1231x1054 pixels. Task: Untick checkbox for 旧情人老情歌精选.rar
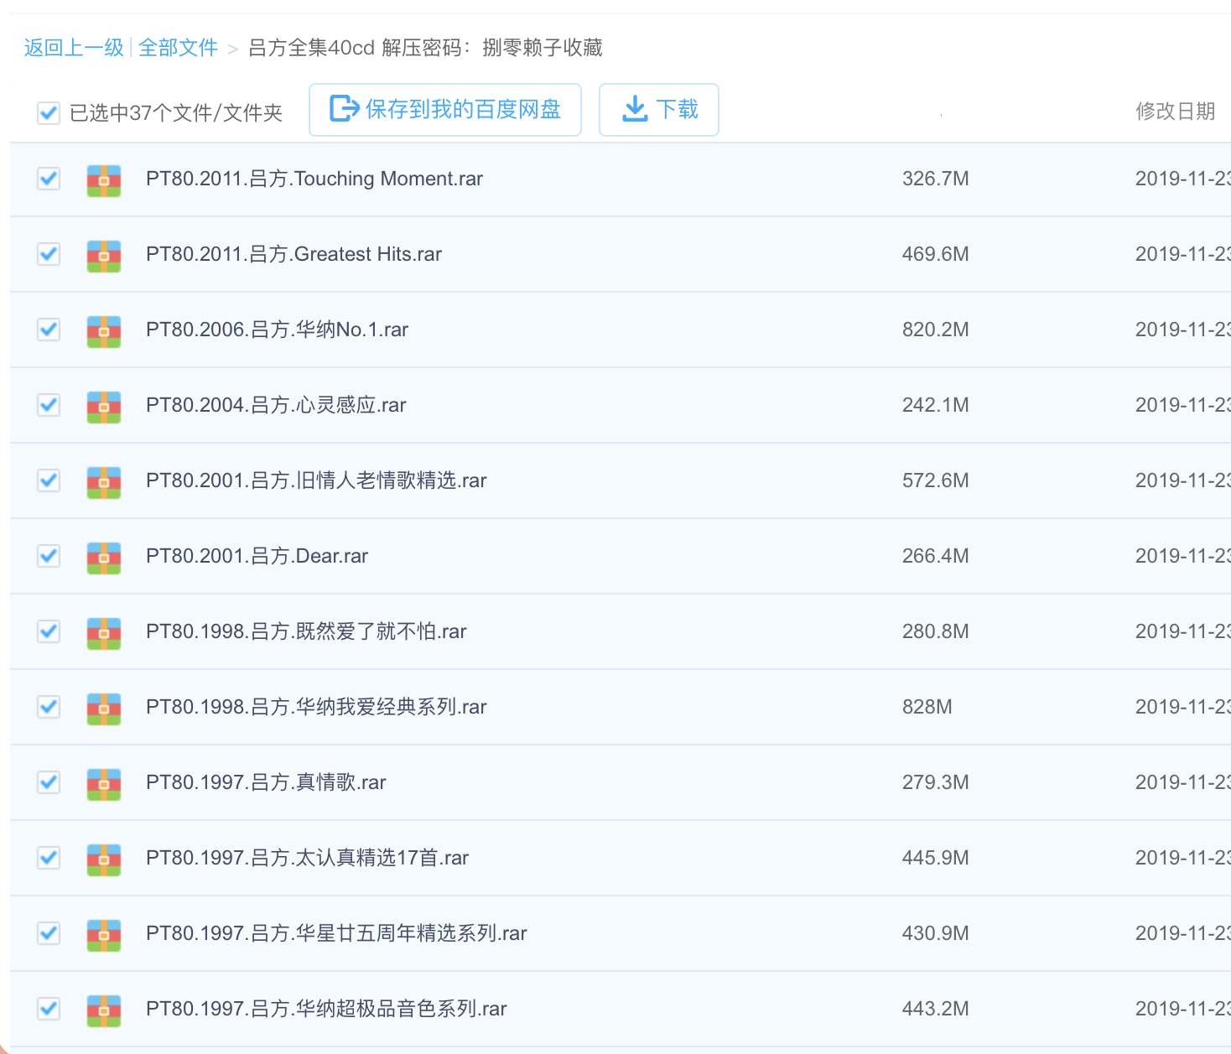[x=49, y=480]
